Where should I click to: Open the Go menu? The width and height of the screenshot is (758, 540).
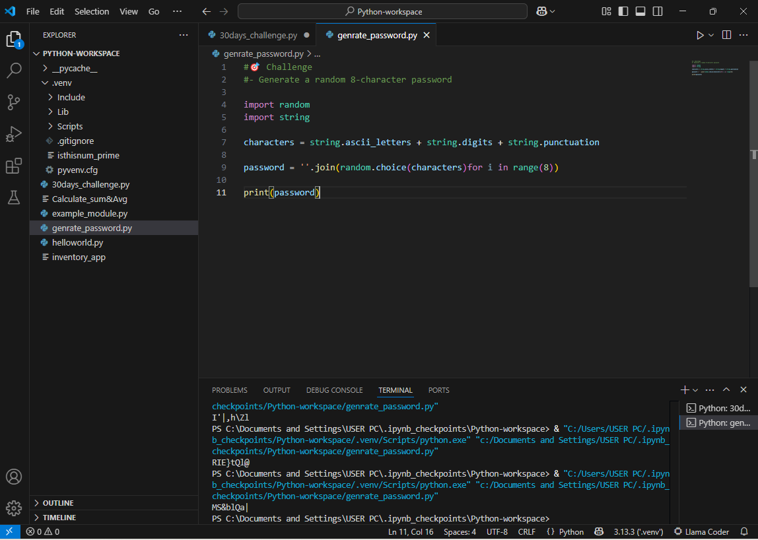pos(154,11)
